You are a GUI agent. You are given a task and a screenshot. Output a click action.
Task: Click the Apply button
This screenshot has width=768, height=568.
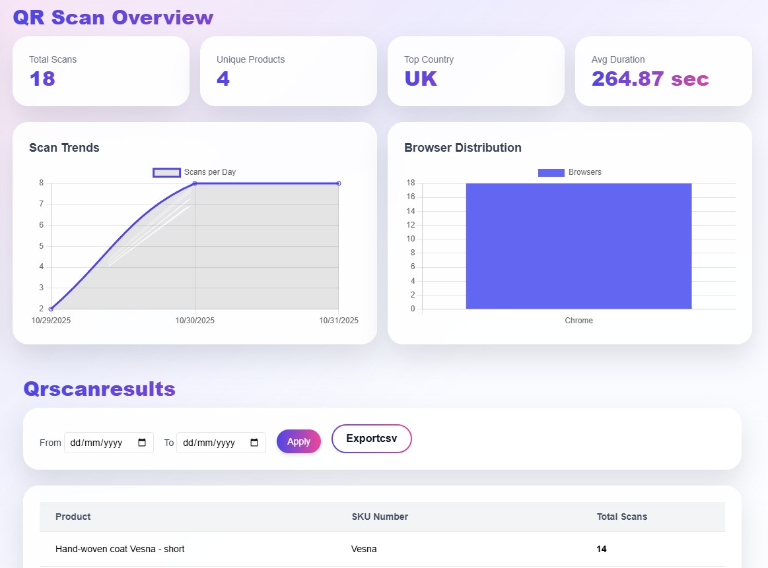click(x=298, y=441)
